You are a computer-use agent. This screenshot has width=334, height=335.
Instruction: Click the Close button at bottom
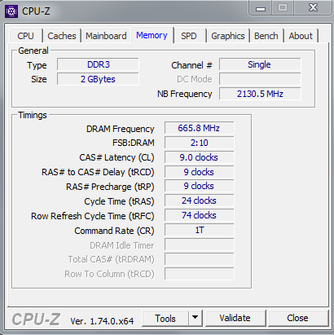click(298, 318)
